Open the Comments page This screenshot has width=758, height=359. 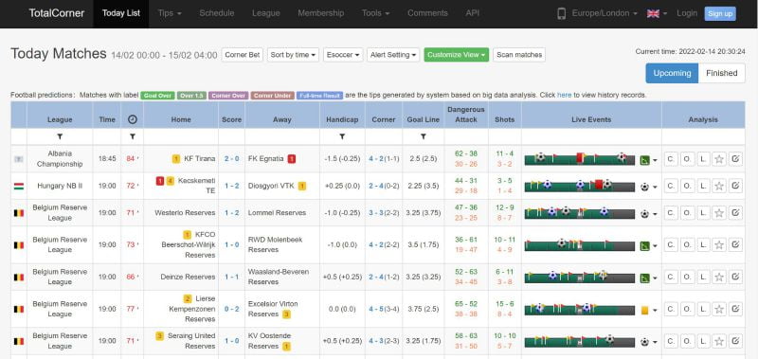coord(427,13)
